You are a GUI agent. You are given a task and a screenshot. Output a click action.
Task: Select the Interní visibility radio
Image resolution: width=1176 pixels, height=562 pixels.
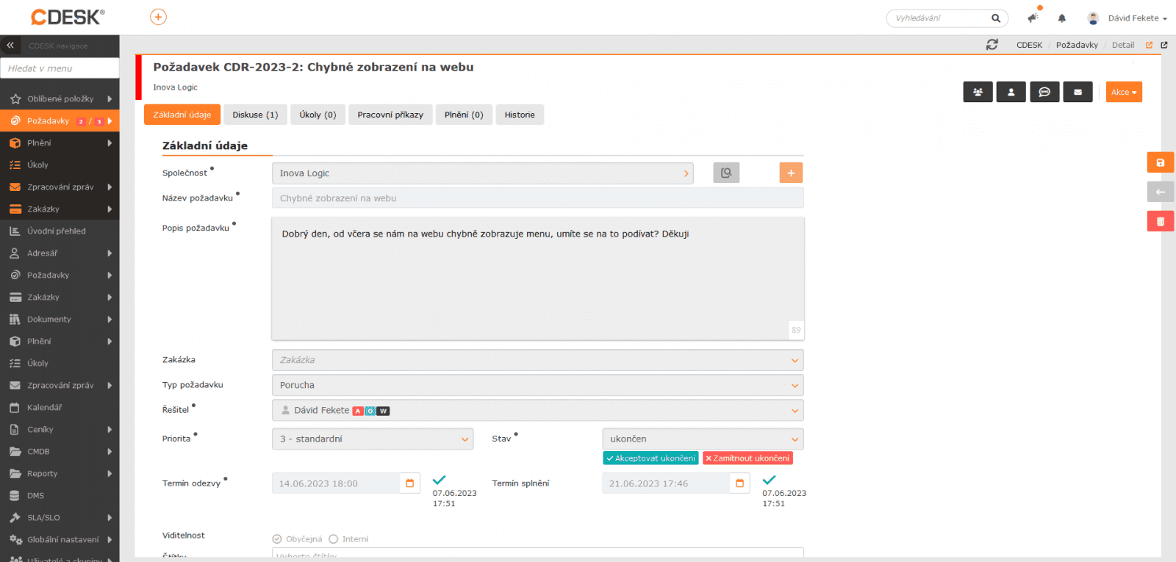tap(334, 539)
